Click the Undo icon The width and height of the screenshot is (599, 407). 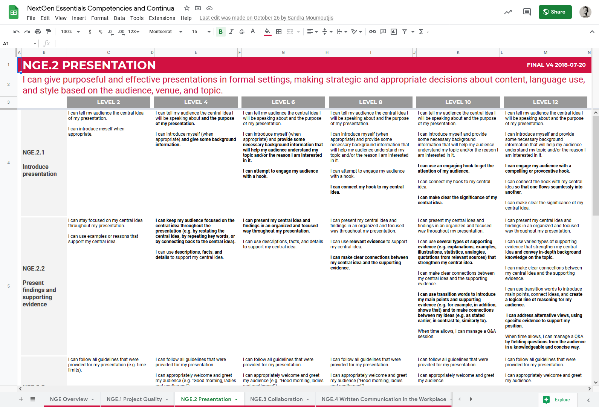(16, 32)
